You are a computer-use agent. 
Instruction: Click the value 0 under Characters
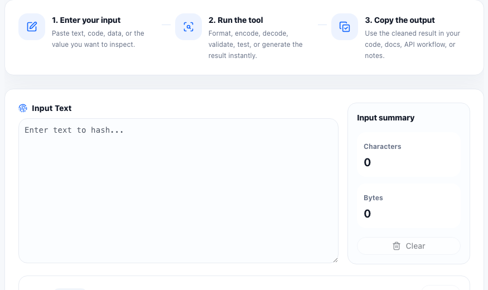[367, 162]
